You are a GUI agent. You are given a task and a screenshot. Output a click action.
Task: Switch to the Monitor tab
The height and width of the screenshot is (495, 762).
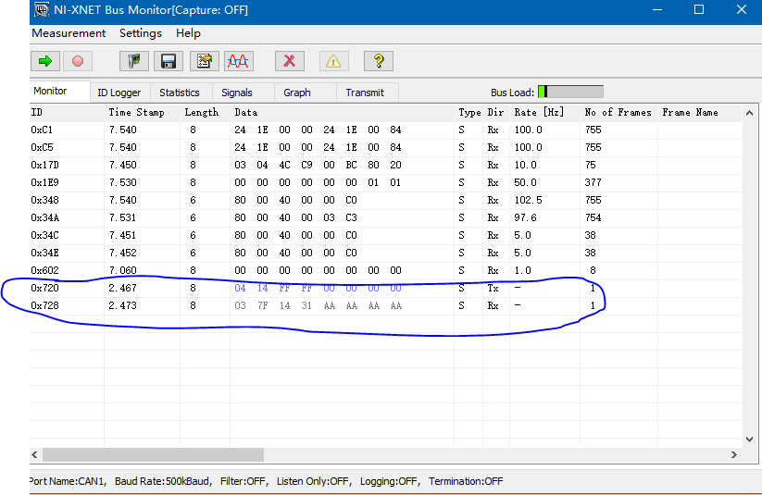[60, 92]
